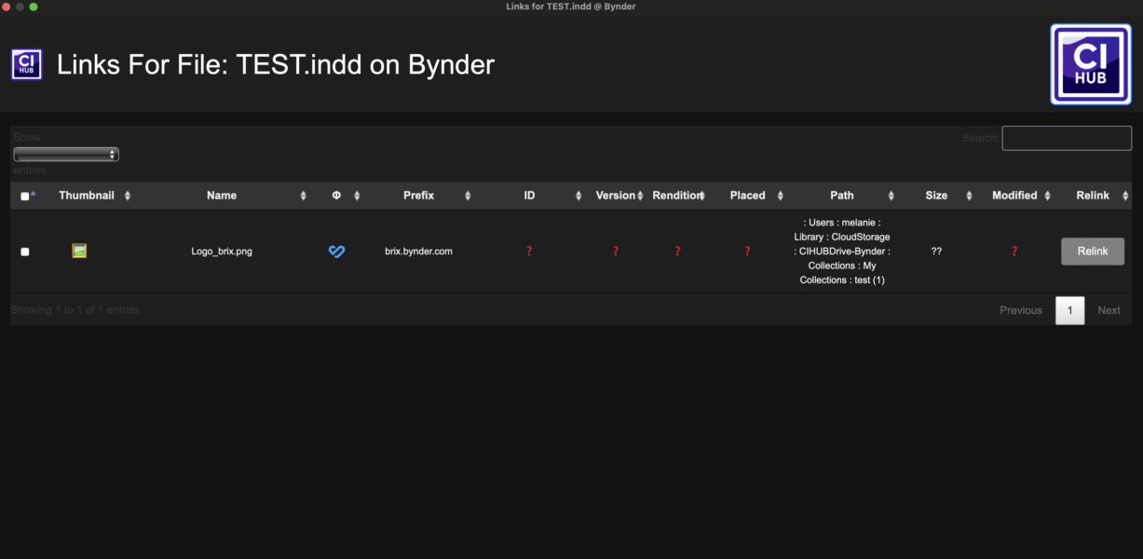Image resolution: width=1143 pixels, height=559 pixels.
Task: Click the Bynder heart icon in row
Action: 337,252
